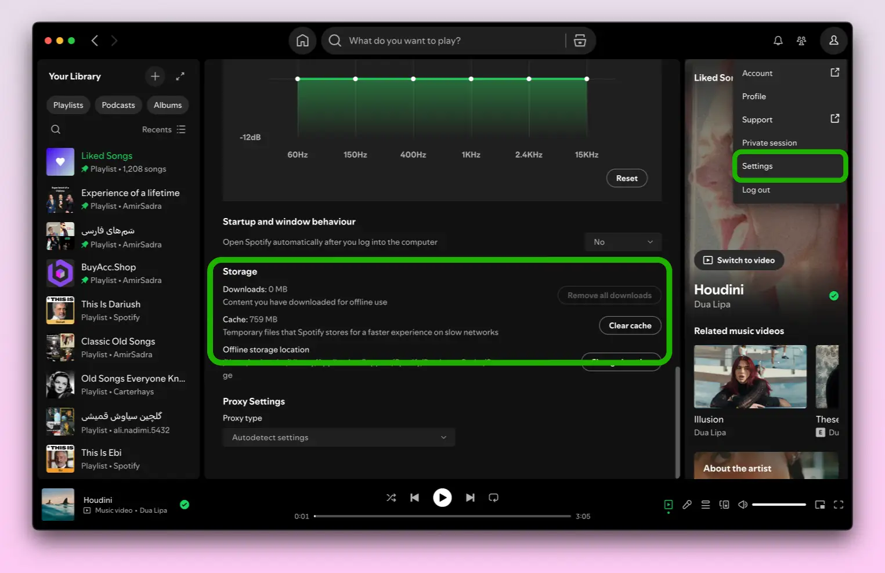Screen dimensions: 885x573
Task: Open the Proxy type Autodetect settings dropdown
Action: (339, 437)
